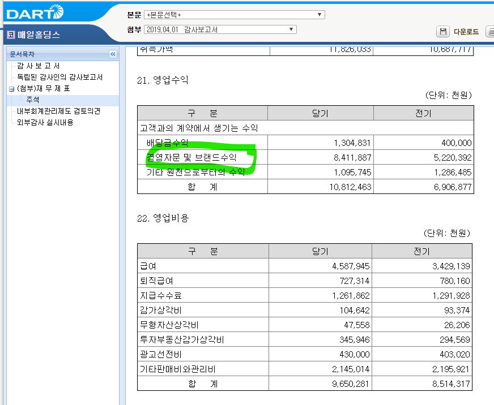Collapse the 문서목차 sidebar with the « button

113,54
